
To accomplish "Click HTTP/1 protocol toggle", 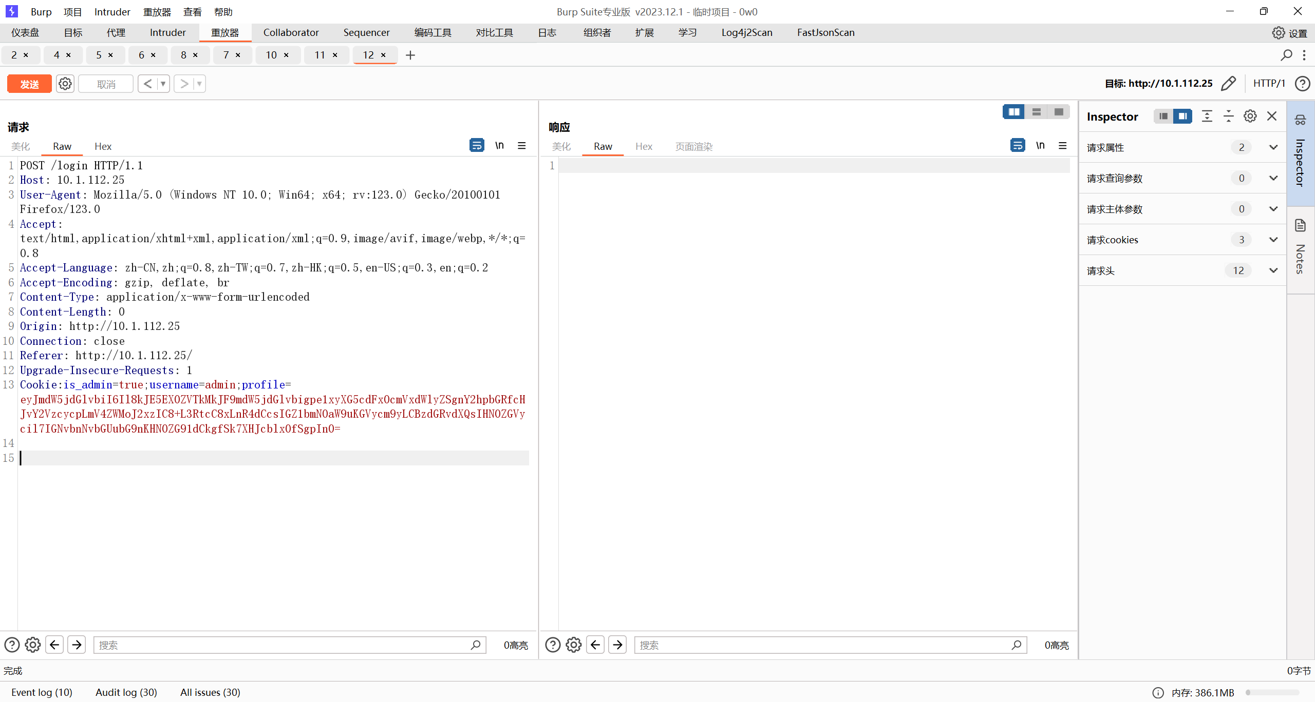I will (1269, 83).
